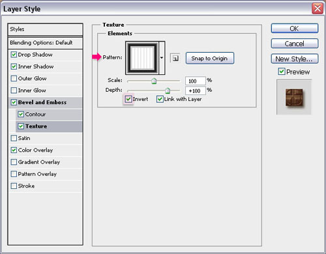Click the New Style... button
The height and width of the screenshot is (254, 326).
click(x=295, y=59)
